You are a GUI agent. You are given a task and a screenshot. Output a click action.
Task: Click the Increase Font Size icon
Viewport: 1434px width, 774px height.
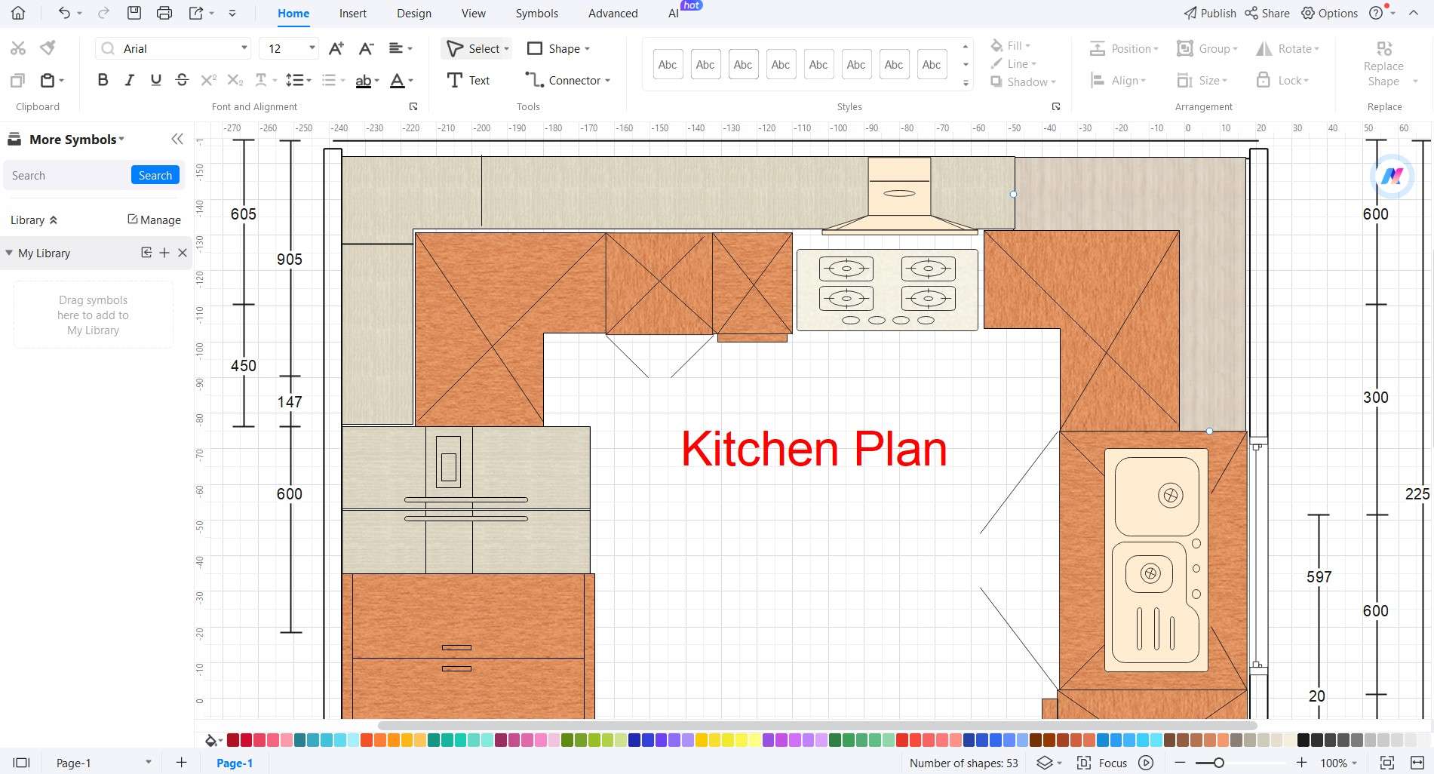(x=336, y=48)
